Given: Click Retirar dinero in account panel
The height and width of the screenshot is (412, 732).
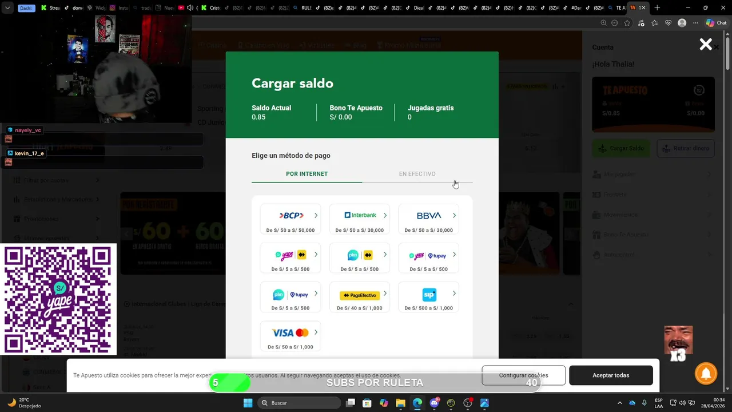Looking at the screenshot, I should [x=686, y=148].
